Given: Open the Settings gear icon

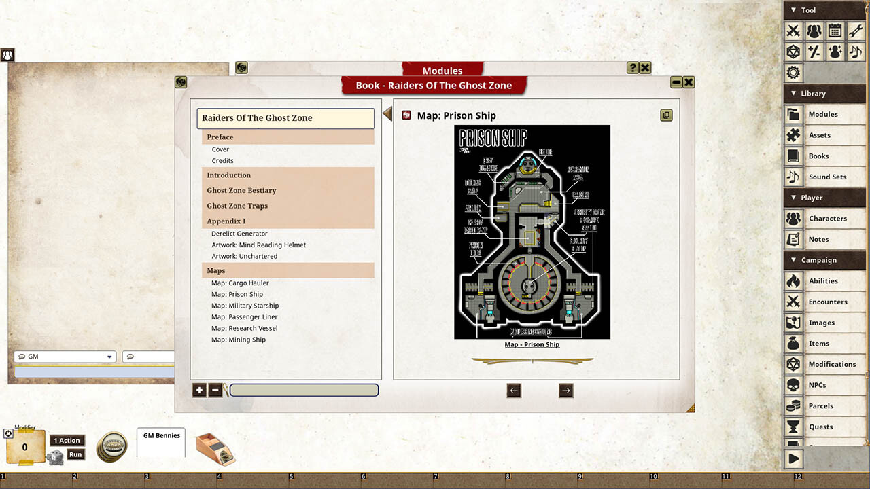Looking at the screenshot, I should click(793, 73).
